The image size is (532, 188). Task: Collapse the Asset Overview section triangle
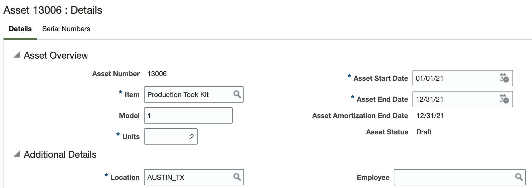(x=17, y=55)
